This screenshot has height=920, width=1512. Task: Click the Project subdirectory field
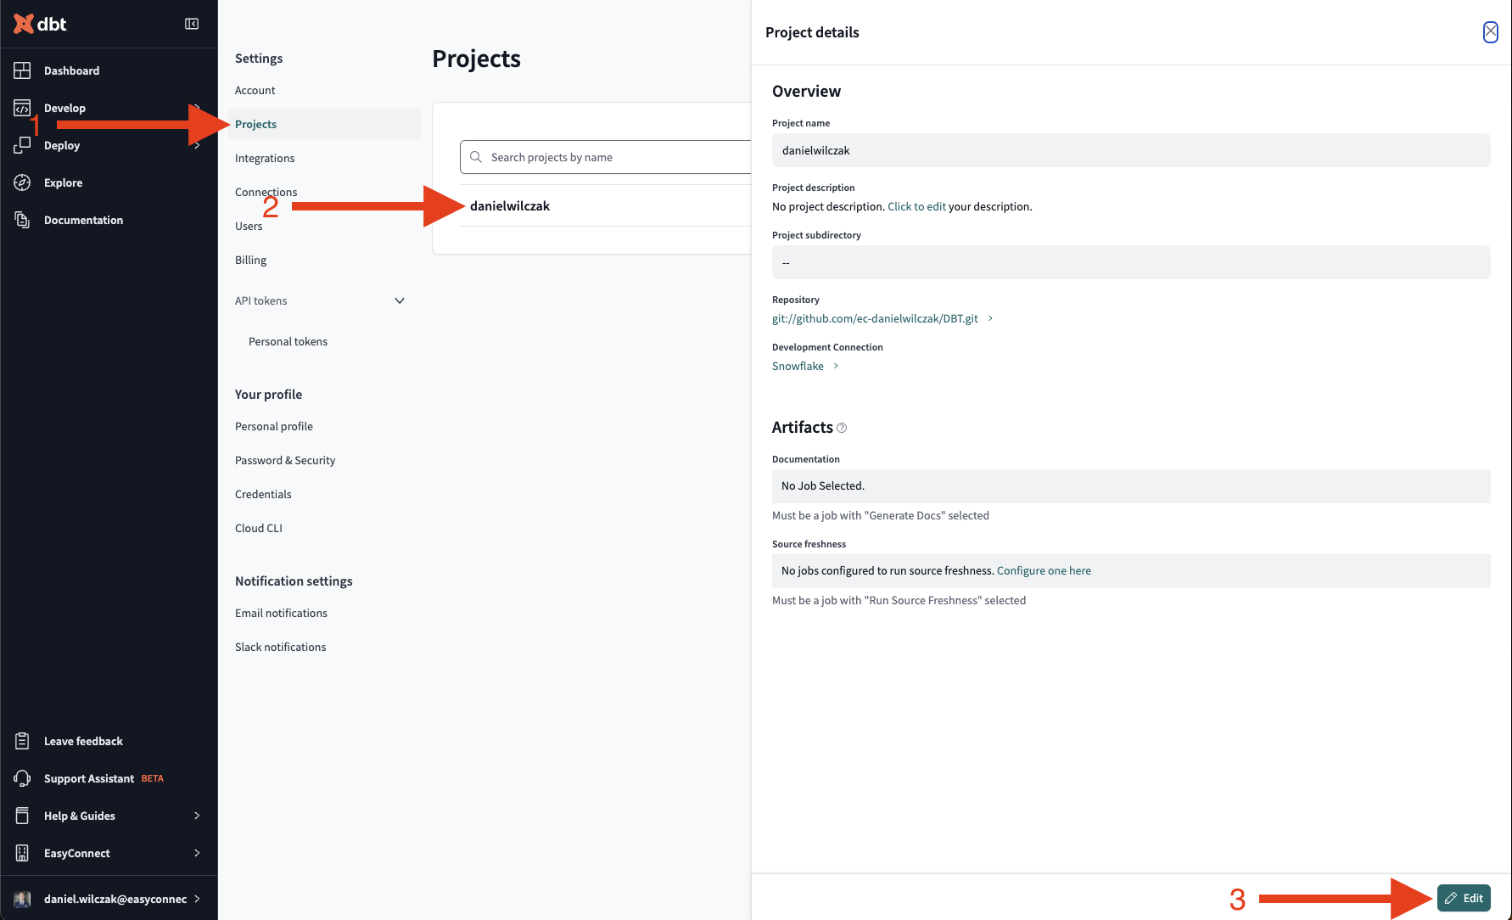1131,262
